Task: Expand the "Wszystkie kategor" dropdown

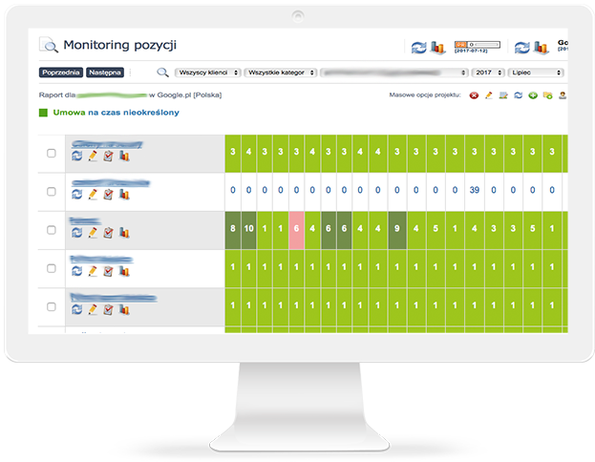Action: pos(280,73)
